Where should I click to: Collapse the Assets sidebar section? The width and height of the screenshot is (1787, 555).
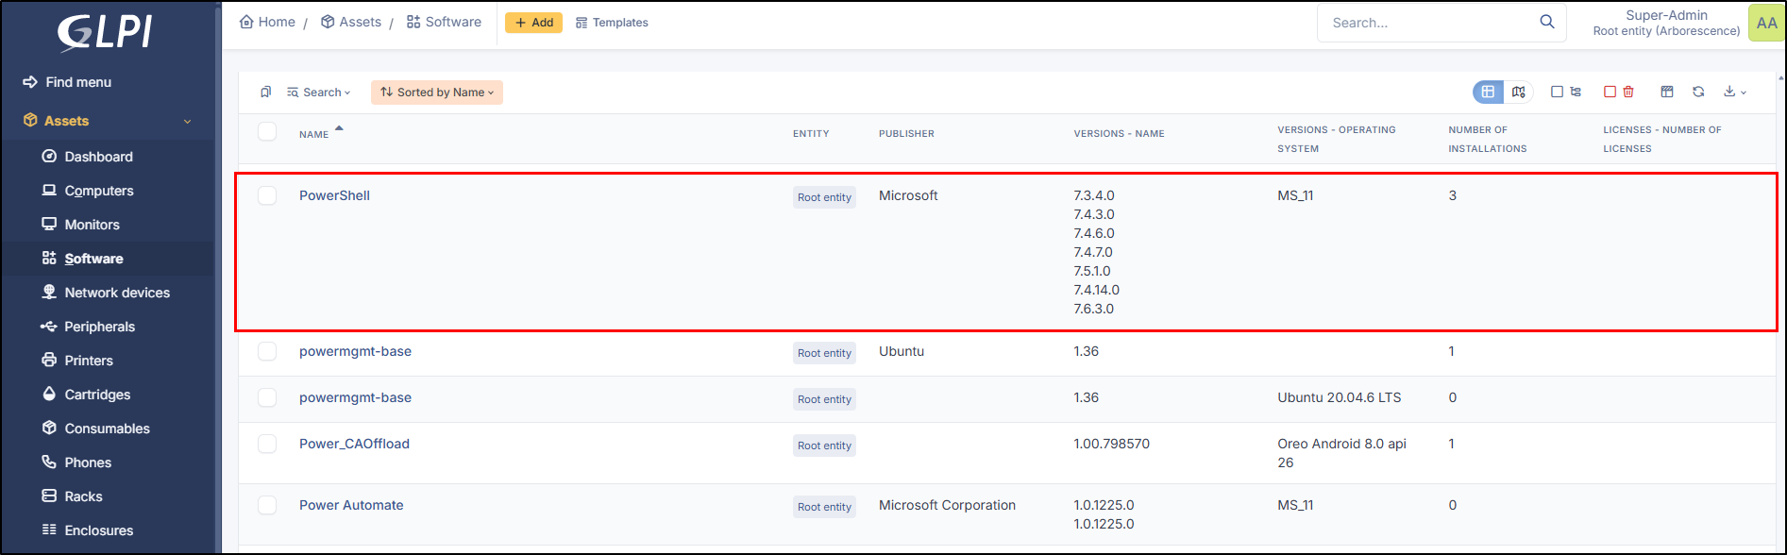click(x=108, y=121)
